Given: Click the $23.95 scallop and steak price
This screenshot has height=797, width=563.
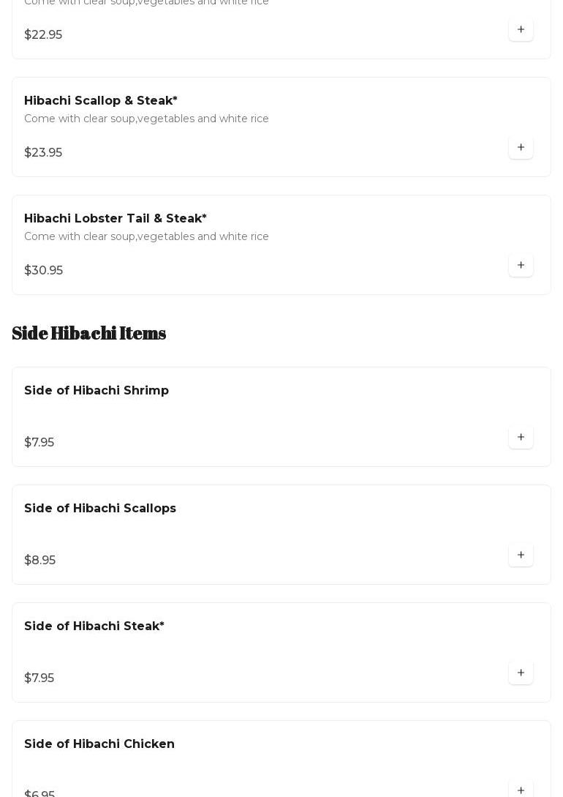Looking at the screenshot, I should [43, 153].
